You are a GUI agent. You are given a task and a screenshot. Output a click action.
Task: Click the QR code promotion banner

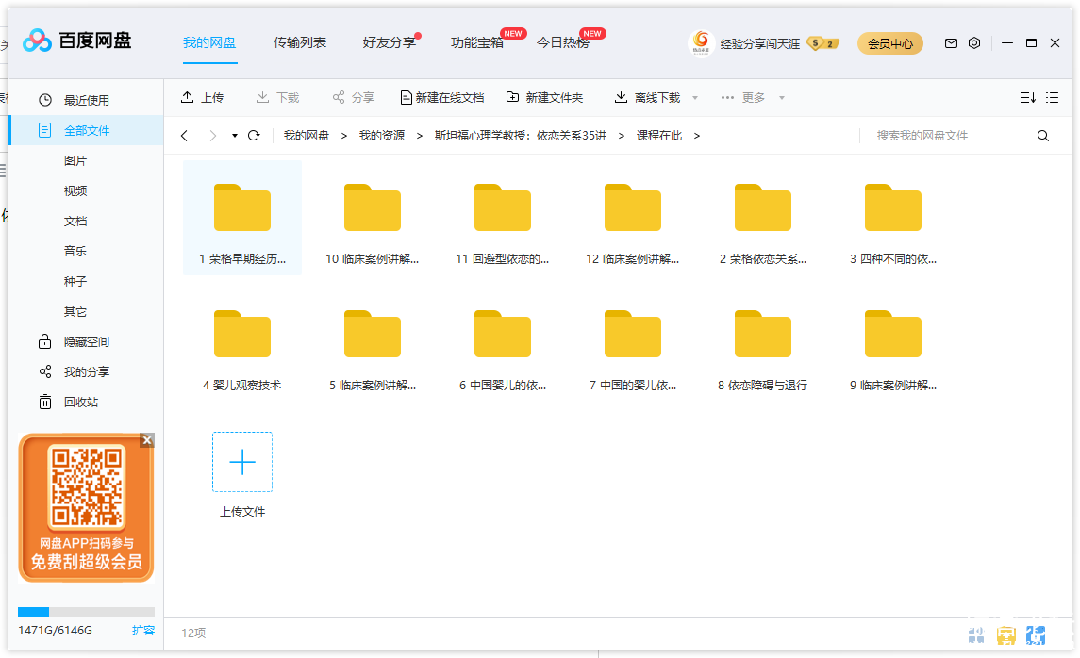86,508
